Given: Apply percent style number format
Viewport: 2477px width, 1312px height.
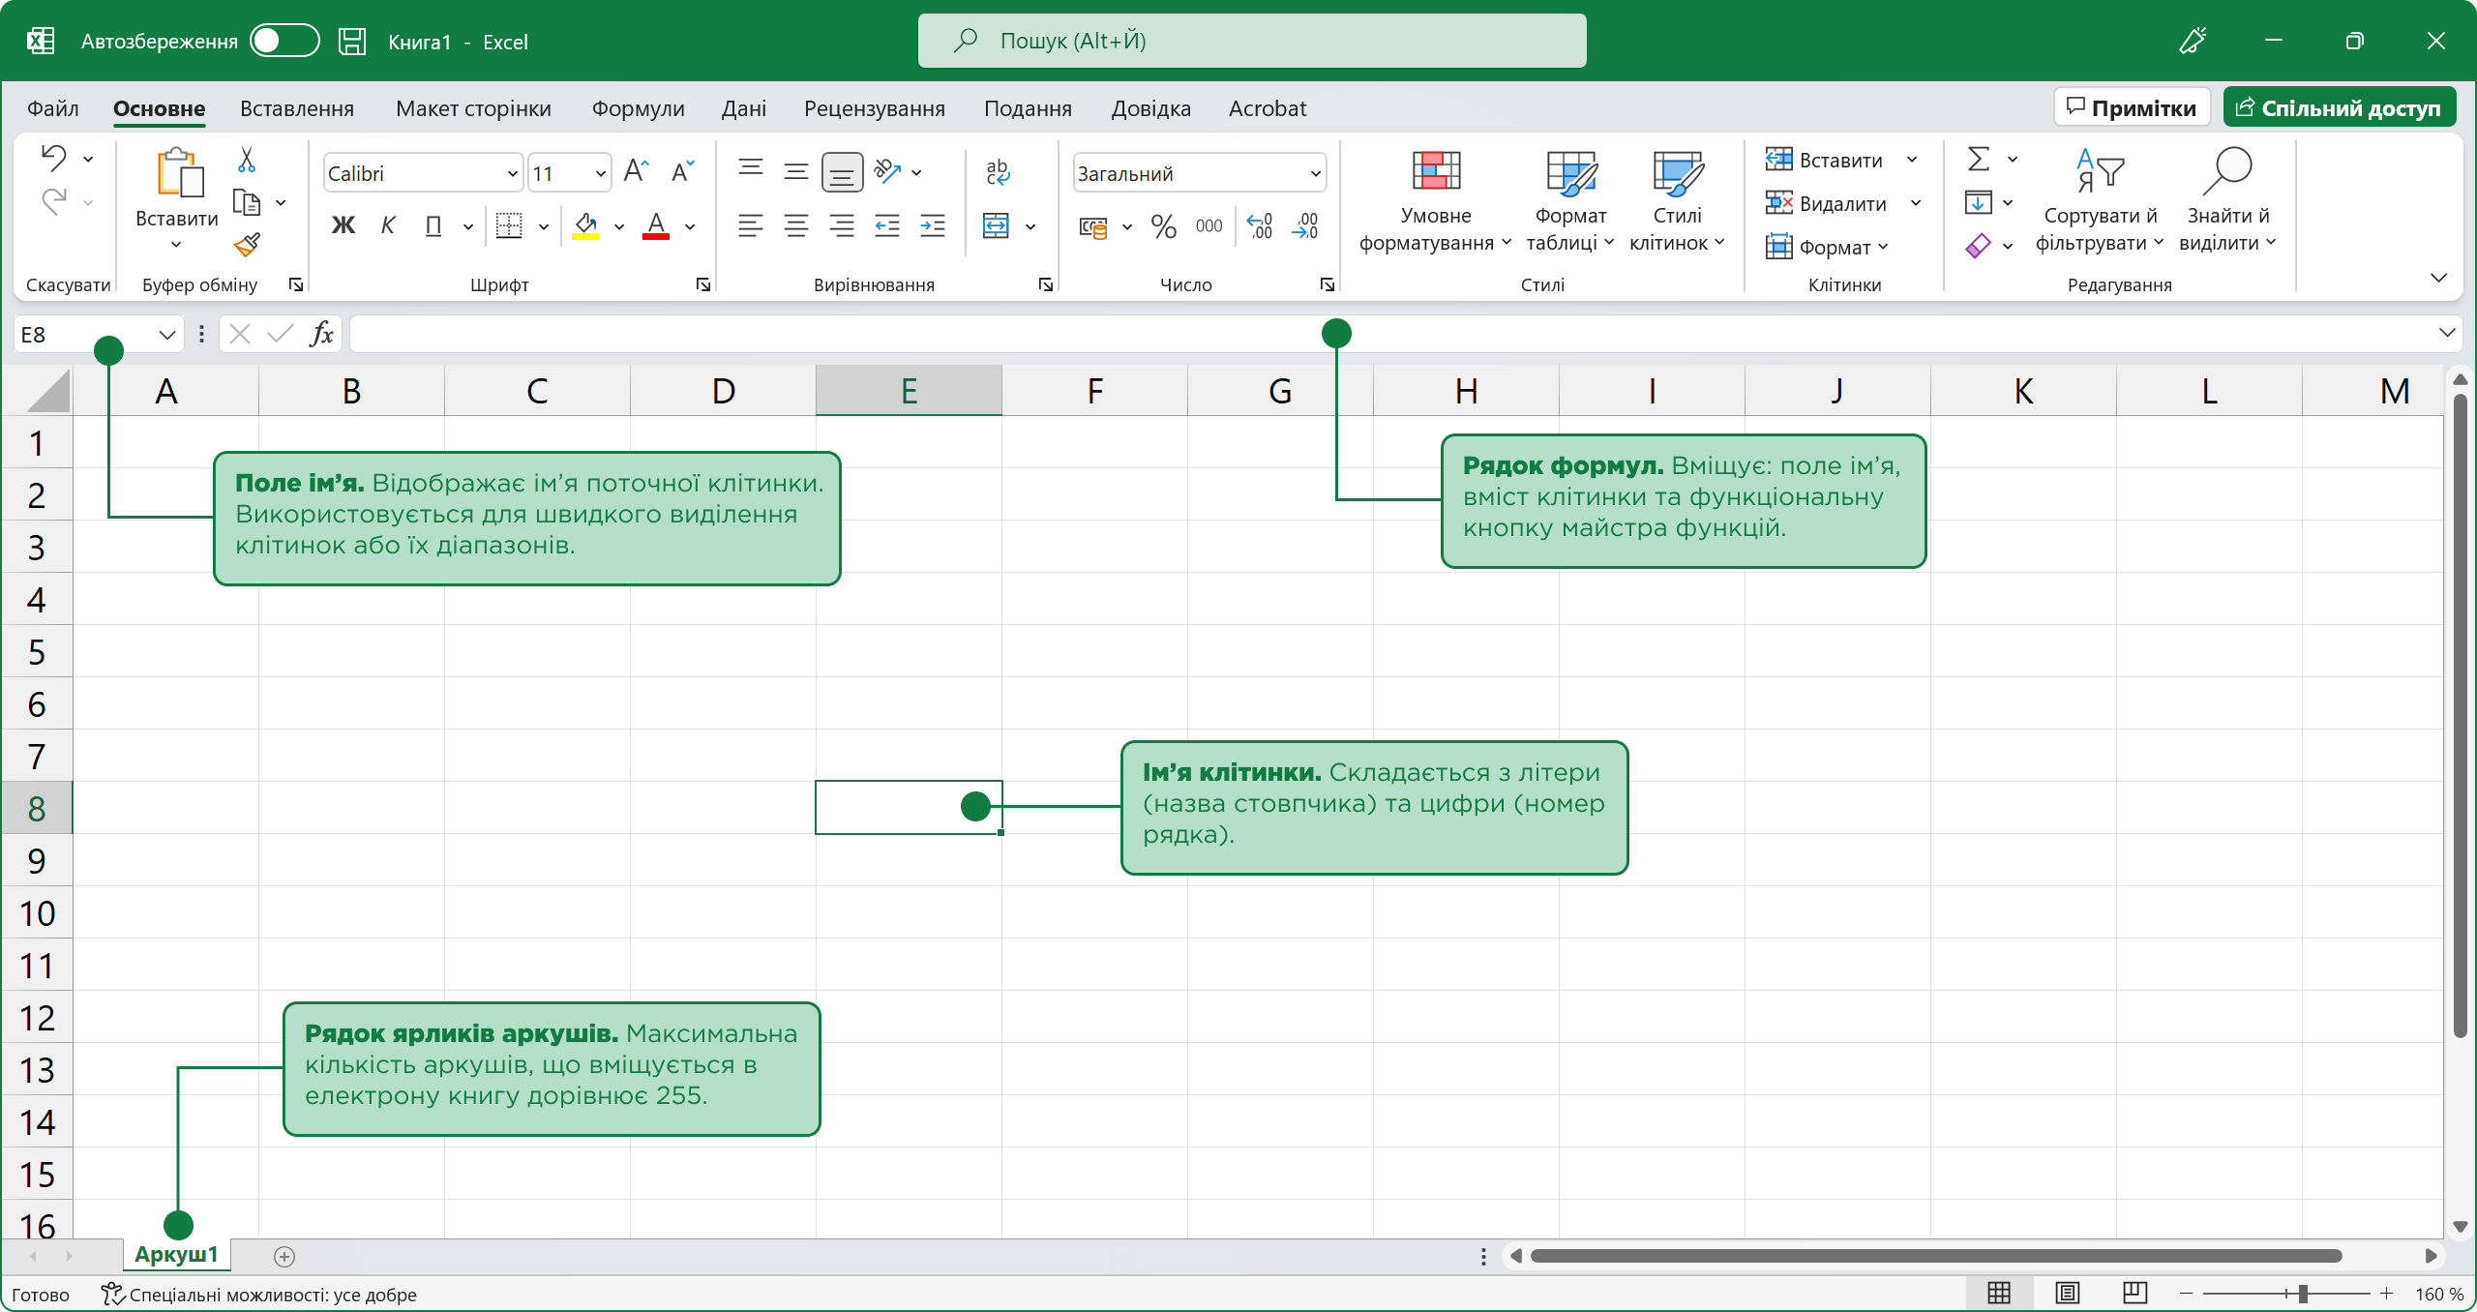Looking at the screenshot, I should [1163, 226].
